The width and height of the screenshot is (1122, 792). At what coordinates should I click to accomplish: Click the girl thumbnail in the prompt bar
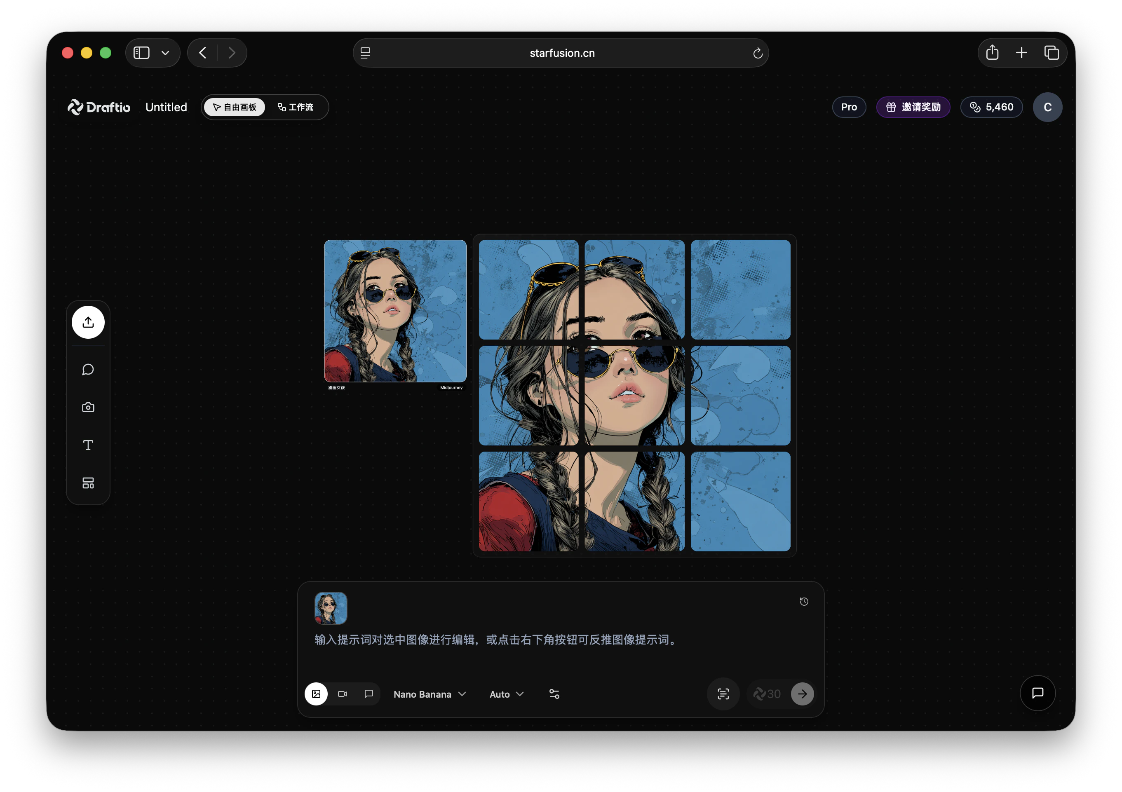pos(330,608)
